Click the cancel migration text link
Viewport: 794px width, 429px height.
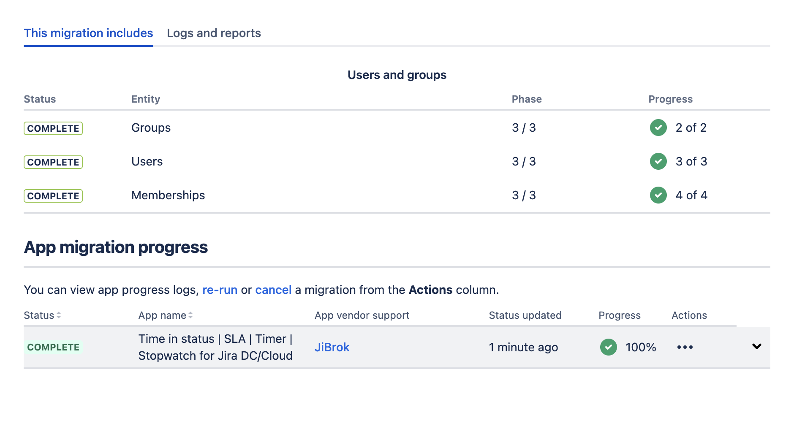pos(273,290)
